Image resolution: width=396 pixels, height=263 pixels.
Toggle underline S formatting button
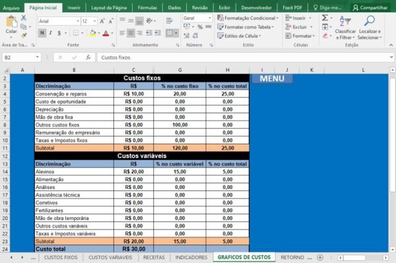[59, 33]
